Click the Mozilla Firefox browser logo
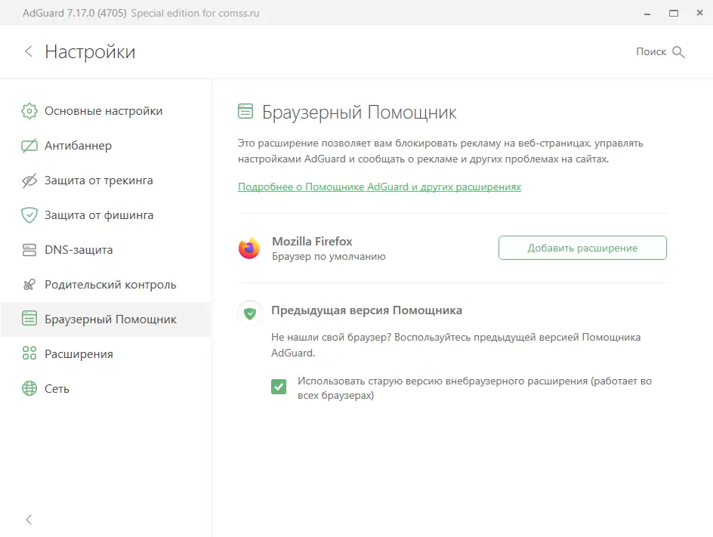This screenshot has height=537, width=713. [249, 248]
